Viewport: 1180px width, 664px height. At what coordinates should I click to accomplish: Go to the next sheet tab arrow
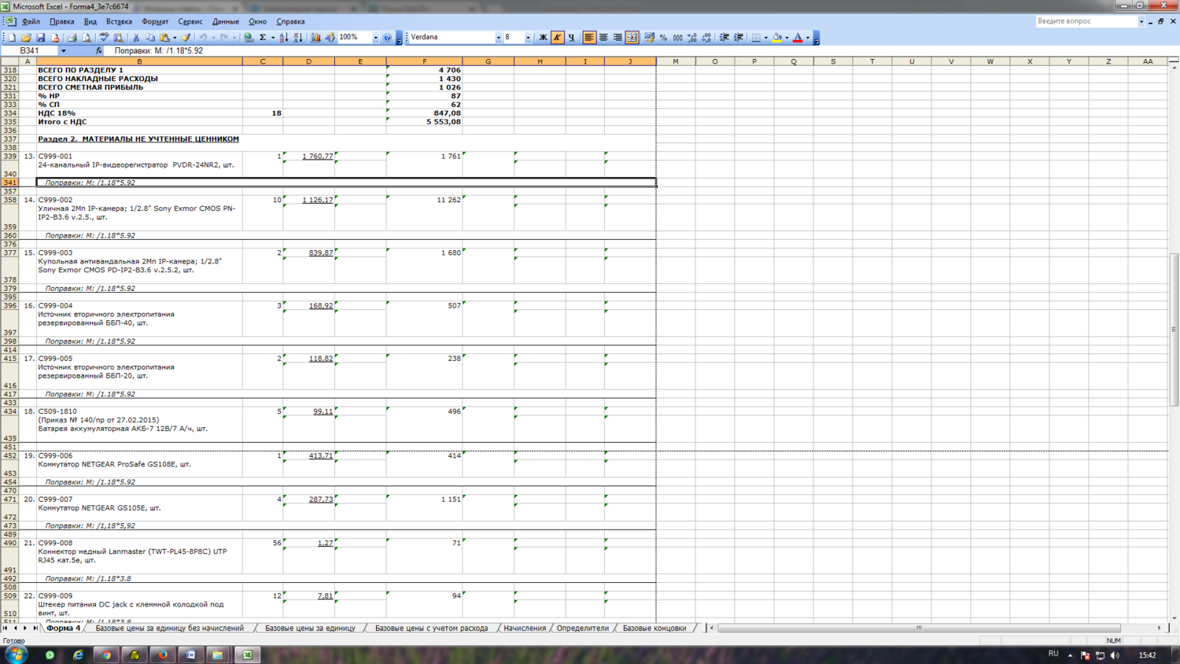(25, 628)
